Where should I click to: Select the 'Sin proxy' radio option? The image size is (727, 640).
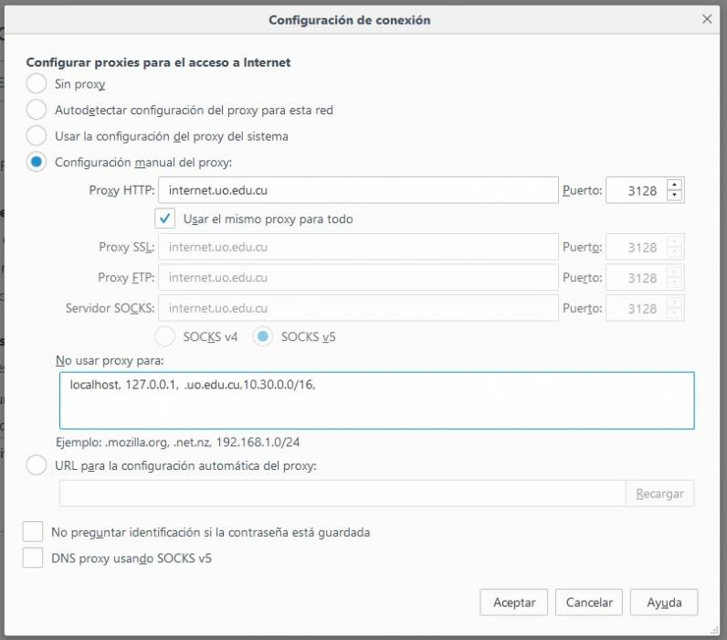[x=37, y=84]
